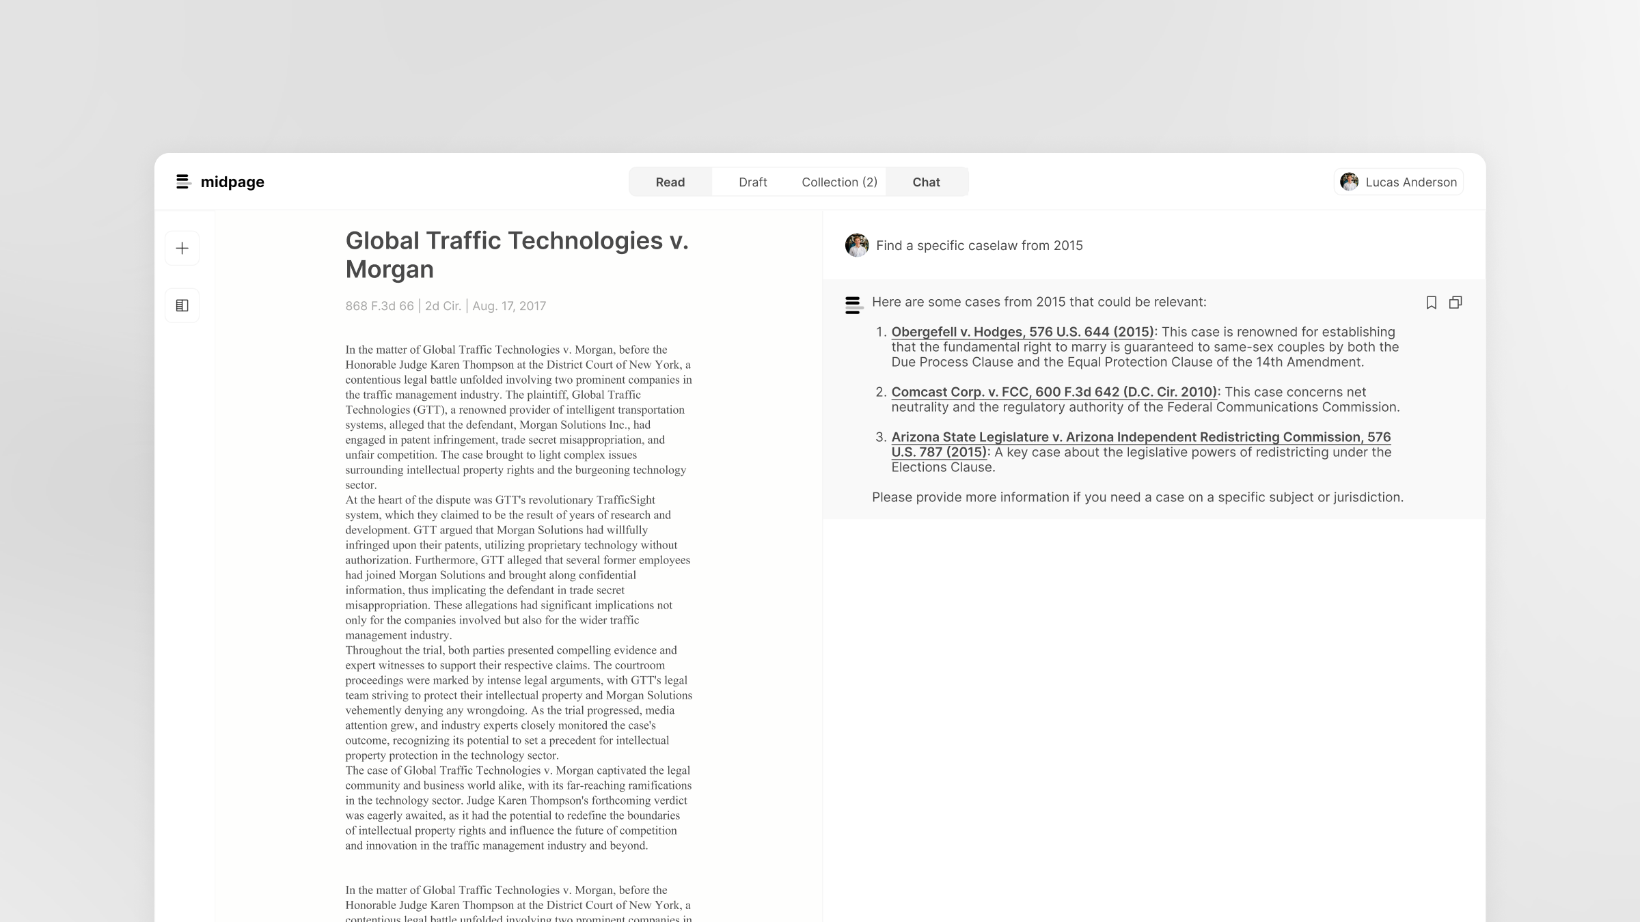
Task: Create a new document with the plus icon
Action: click(182, 248)
